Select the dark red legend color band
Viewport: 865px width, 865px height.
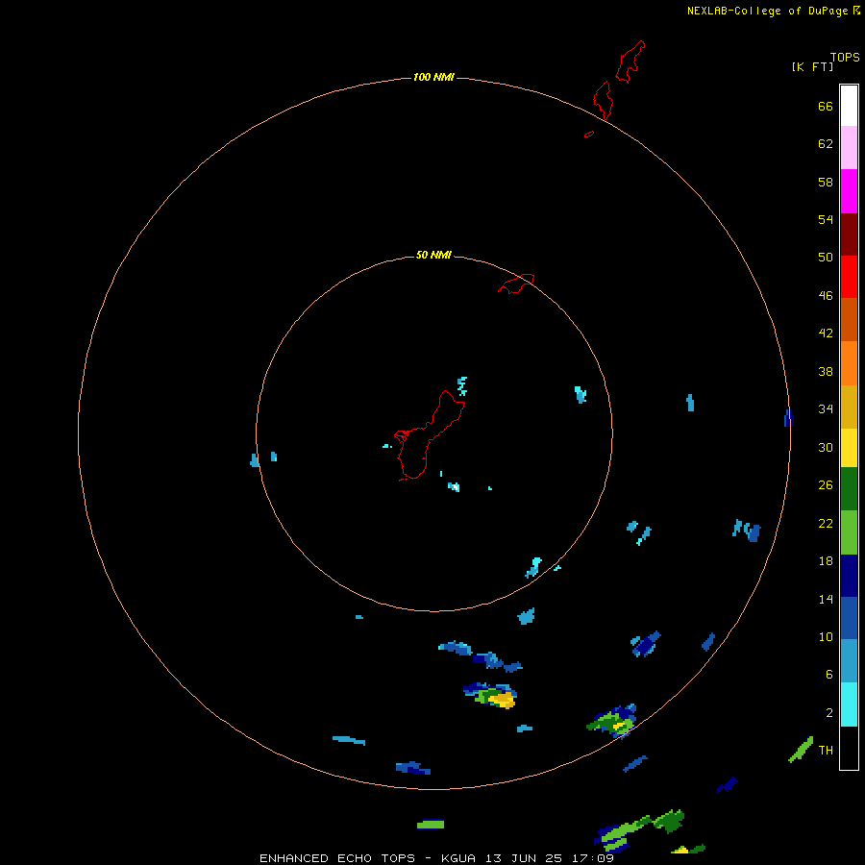click(x=849, y=234)
